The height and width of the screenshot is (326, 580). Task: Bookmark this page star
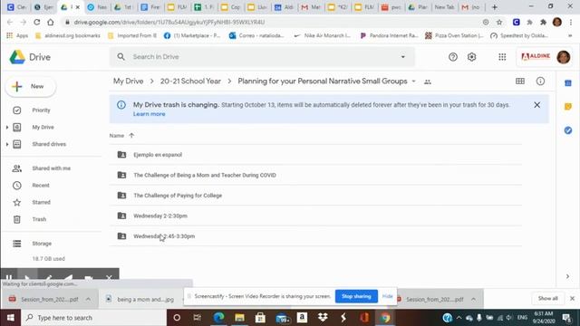[x=499, y=22]
